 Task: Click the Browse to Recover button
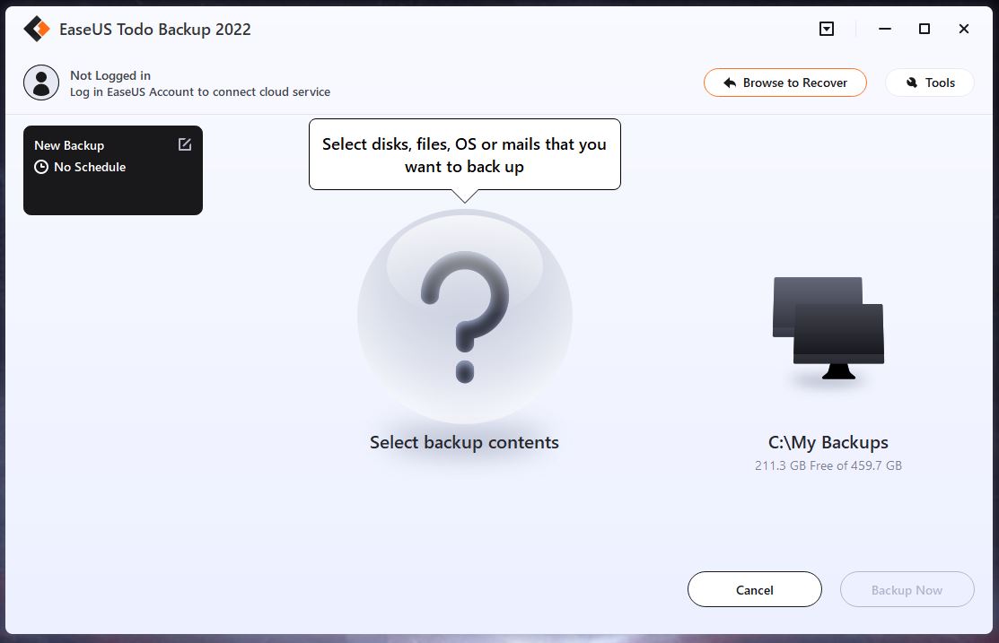coord(784,83)
